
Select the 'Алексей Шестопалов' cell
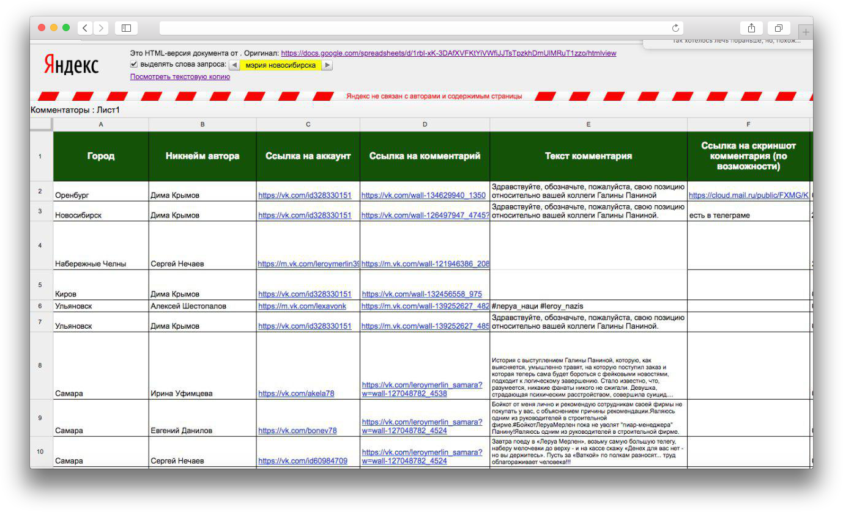pos(202,306)
